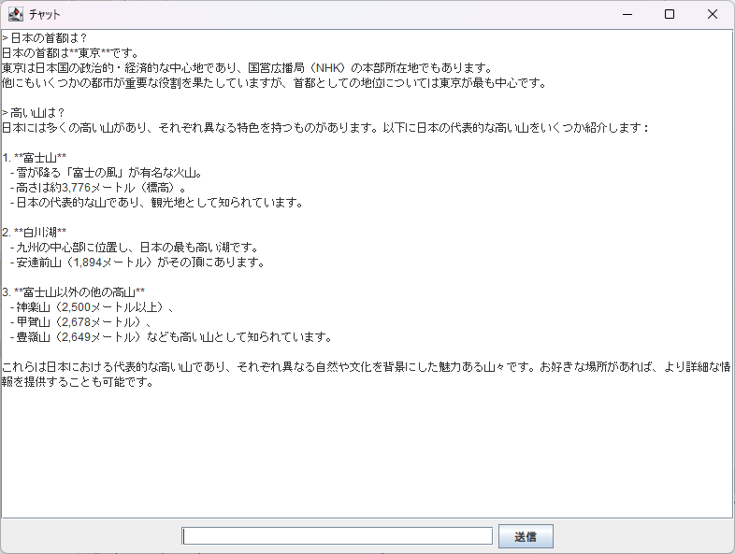
Task: Maximize the チャット window
Action: (670, 14)
